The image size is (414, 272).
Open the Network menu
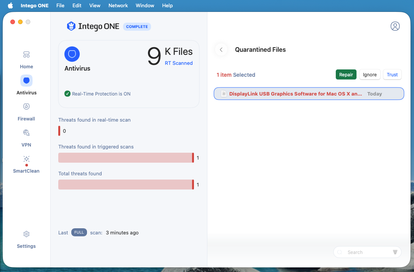tap(118, 5)
